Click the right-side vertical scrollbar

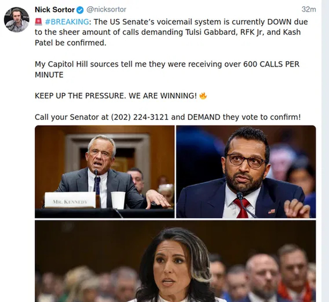click(x=325, y=151)
